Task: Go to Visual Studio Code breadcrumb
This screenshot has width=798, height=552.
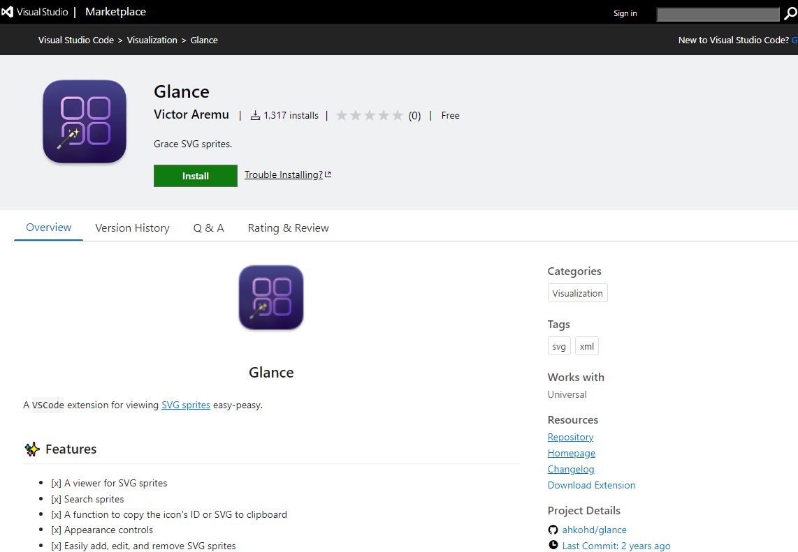Action: point(76,40)
